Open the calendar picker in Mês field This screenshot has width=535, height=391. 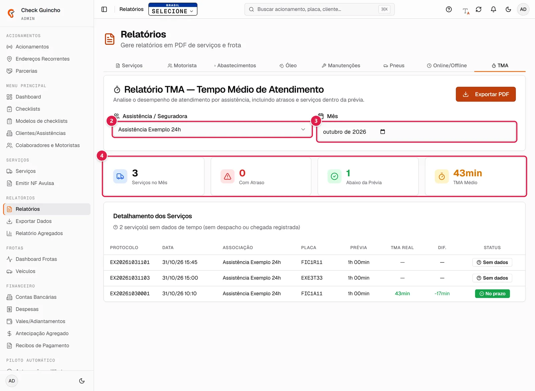[x=383, y=132]
